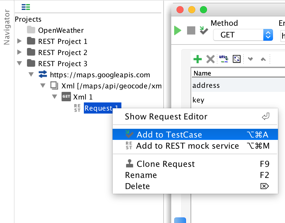Click the gray X Remove parameter icon
This screenshot has width=285, height=223.
coord(211,59)
